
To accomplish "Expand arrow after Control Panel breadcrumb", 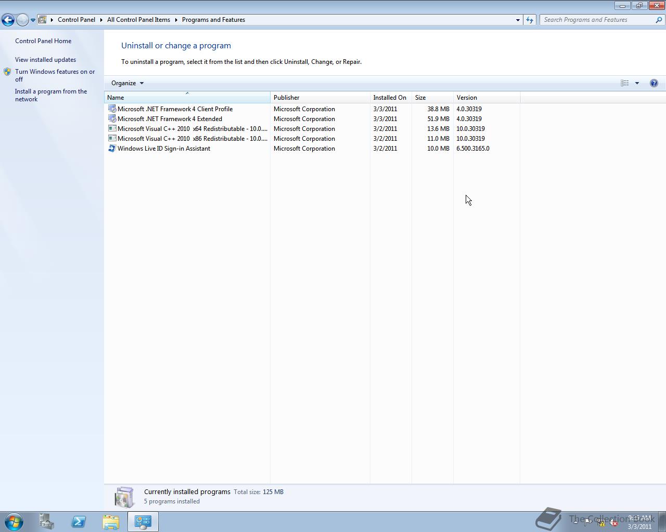I will tap(101, 20).
